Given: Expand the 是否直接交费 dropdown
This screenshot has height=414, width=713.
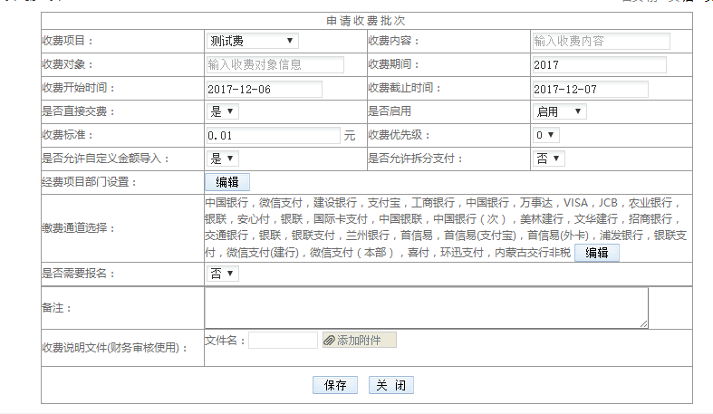Looking at the screenshot, I should (x=223, y=111).
